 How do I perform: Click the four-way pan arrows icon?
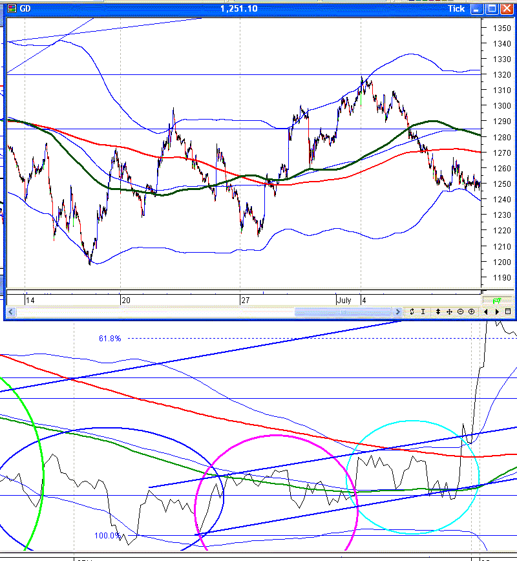449,312
